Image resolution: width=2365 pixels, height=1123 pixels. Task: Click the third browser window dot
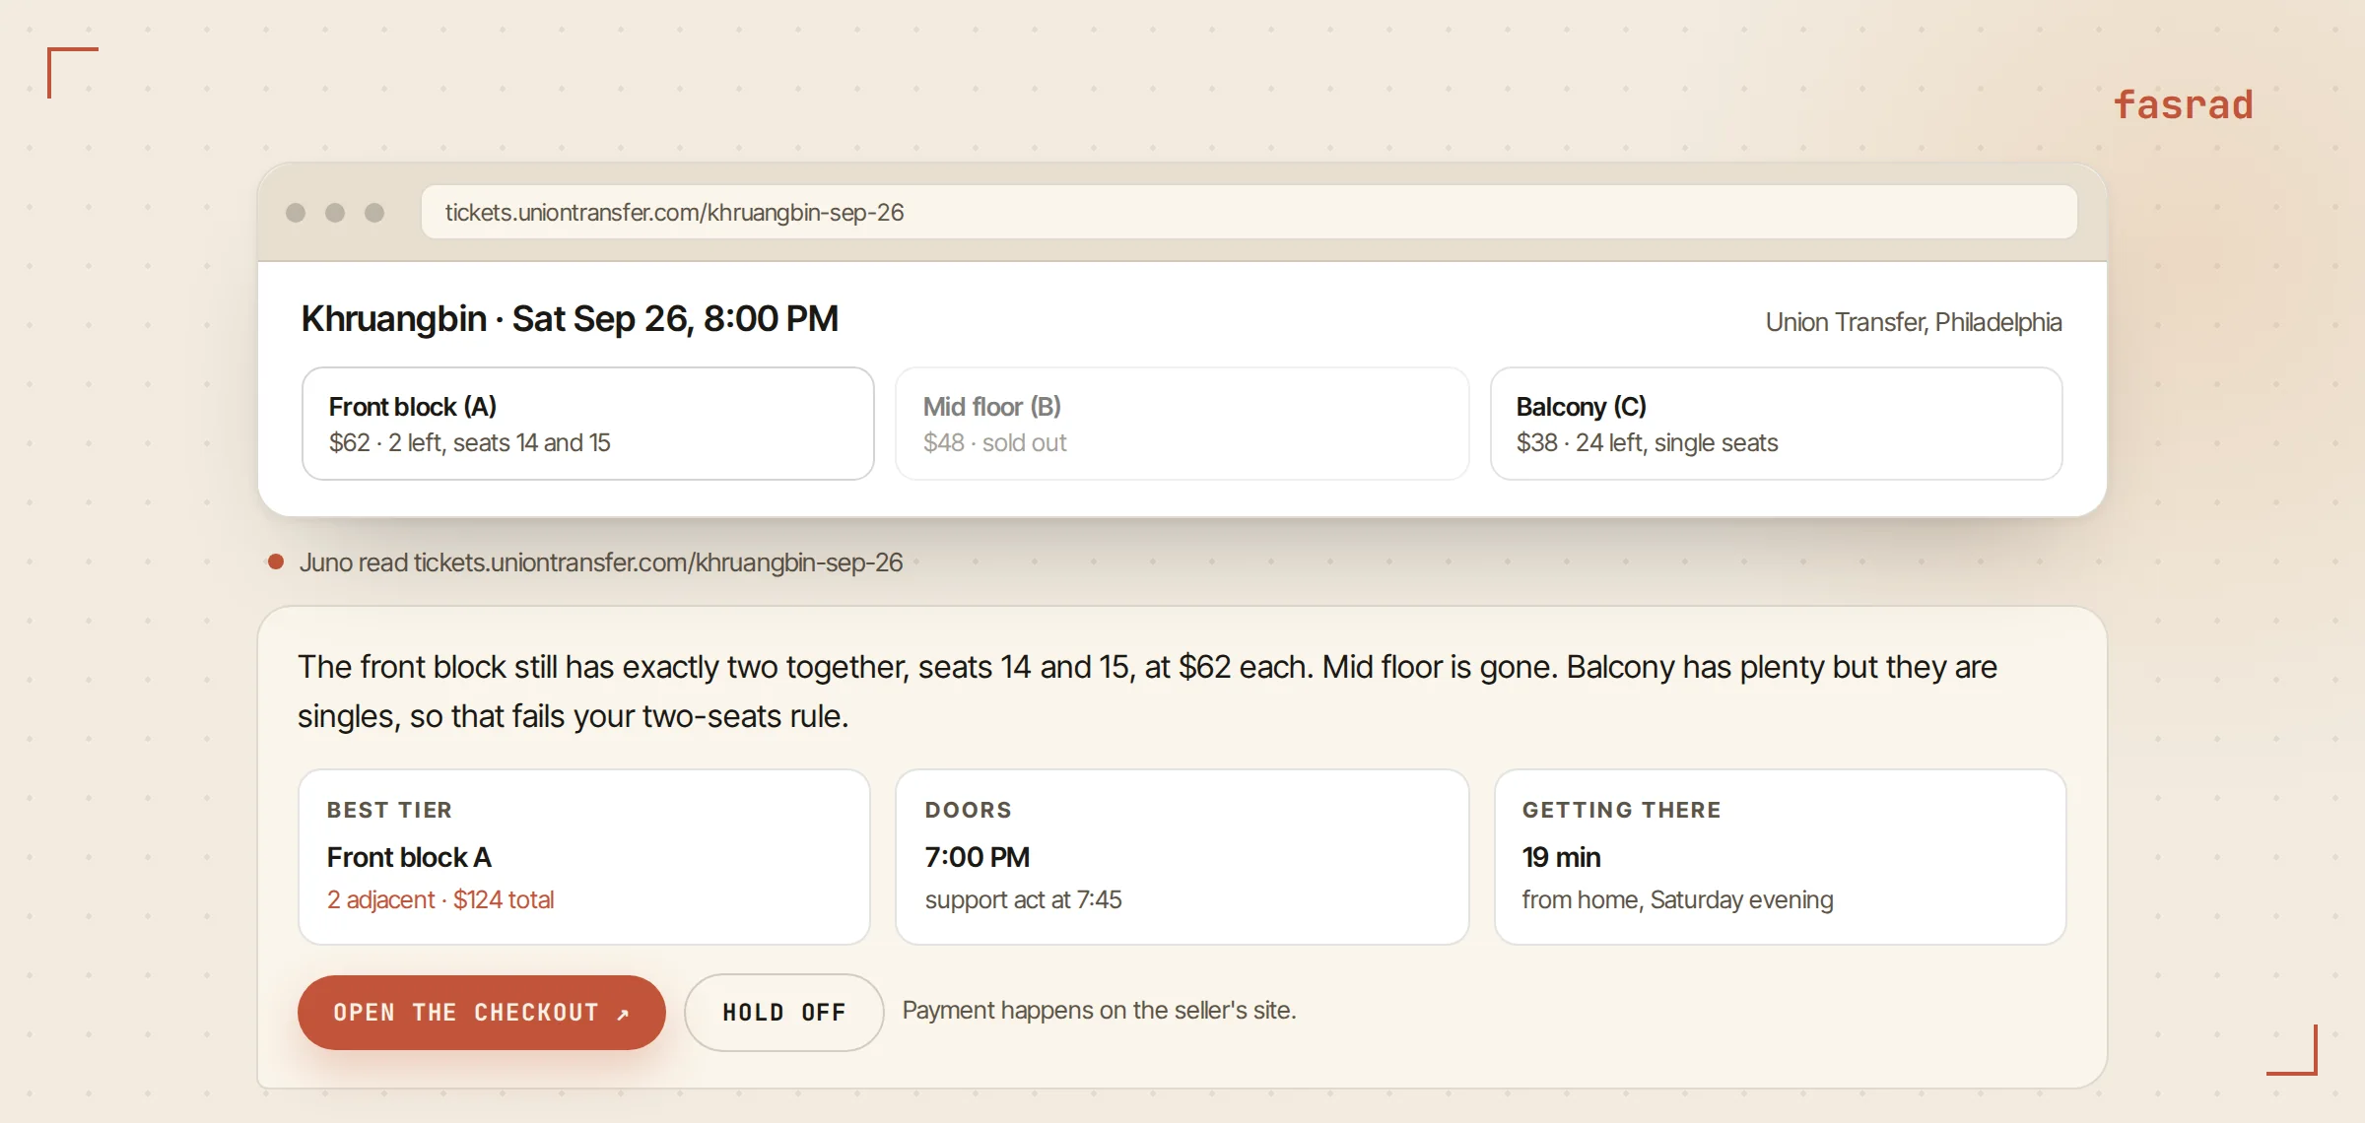(x=374, y=213)
